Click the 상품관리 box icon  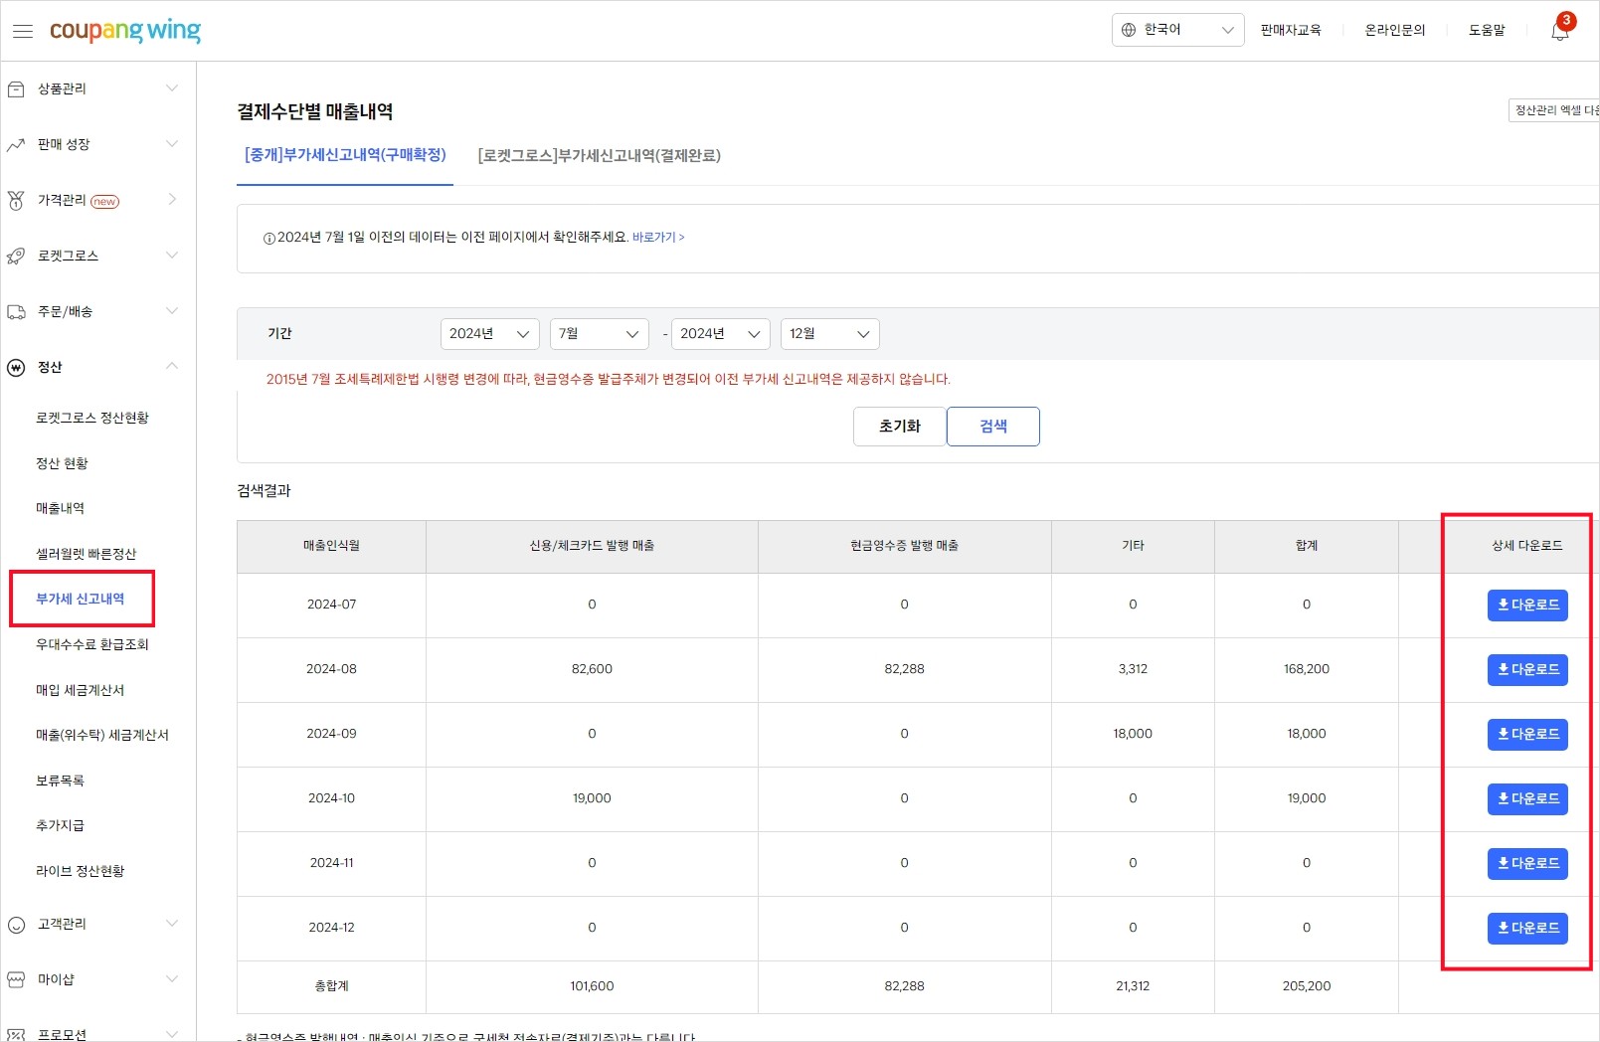16,89
